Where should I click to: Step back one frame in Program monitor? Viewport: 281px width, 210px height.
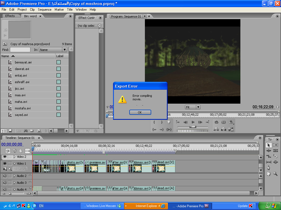(185, 122)
